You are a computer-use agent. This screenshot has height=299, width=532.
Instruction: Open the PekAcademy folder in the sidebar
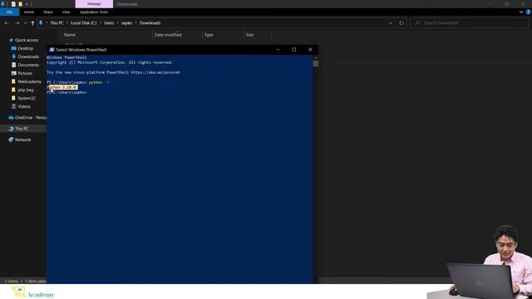pos(29,81)
